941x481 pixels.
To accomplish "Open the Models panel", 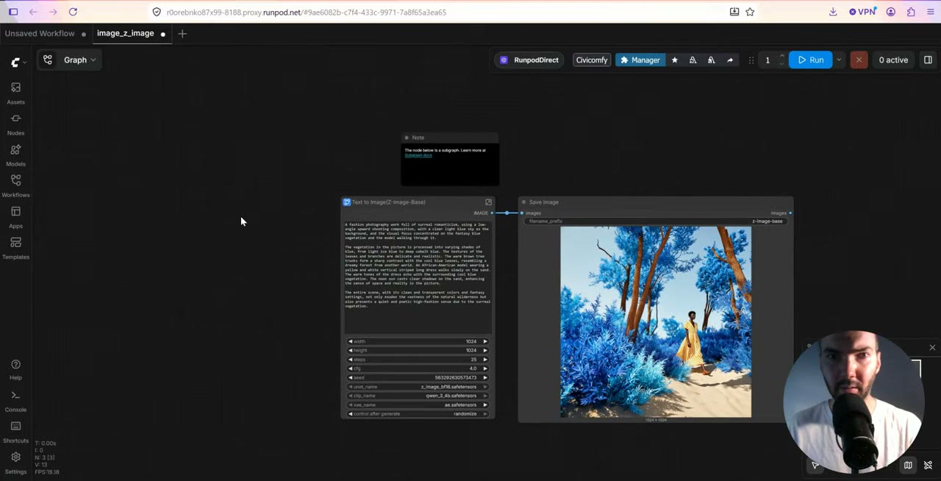I will [15, 154].
